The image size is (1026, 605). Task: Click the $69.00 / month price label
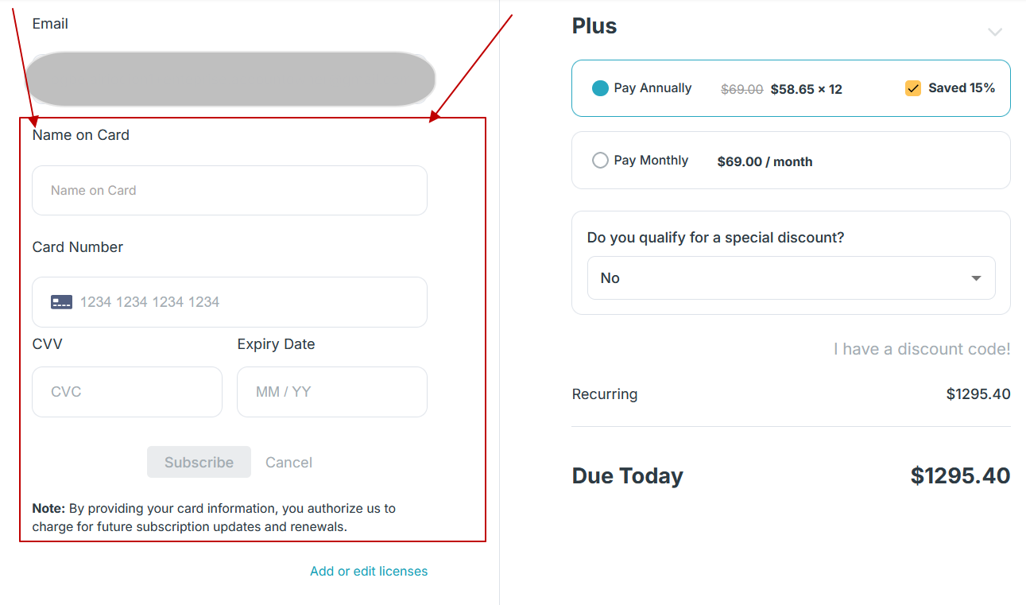(764, 161)
